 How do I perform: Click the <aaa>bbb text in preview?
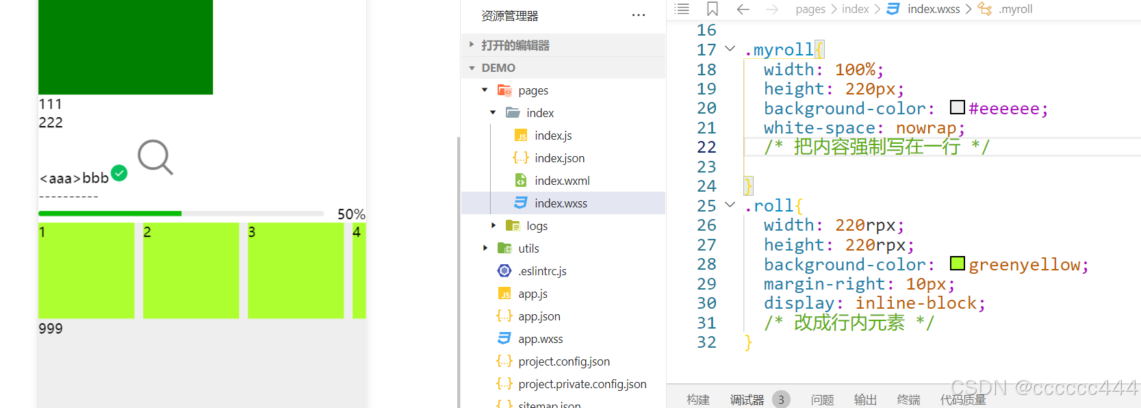tap(74, 179)
